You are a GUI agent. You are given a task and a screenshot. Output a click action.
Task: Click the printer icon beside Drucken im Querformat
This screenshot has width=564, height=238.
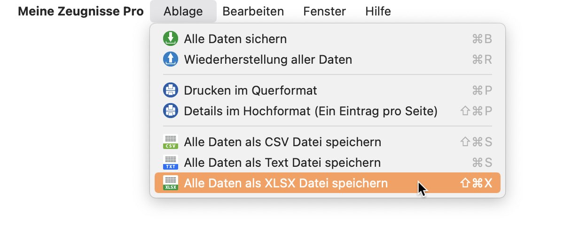point(170,90)
